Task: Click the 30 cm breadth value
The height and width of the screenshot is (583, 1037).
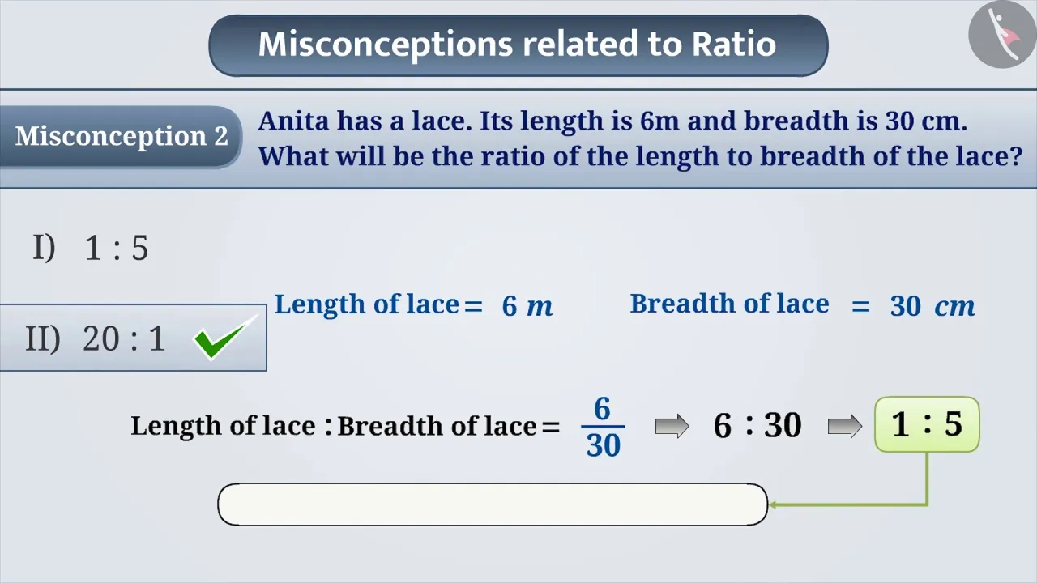Action: [932, 306]
